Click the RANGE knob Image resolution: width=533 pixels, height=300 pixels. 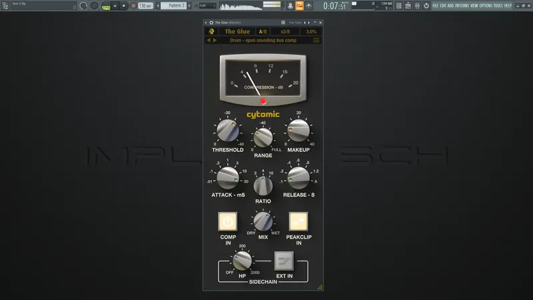point(263,138)
